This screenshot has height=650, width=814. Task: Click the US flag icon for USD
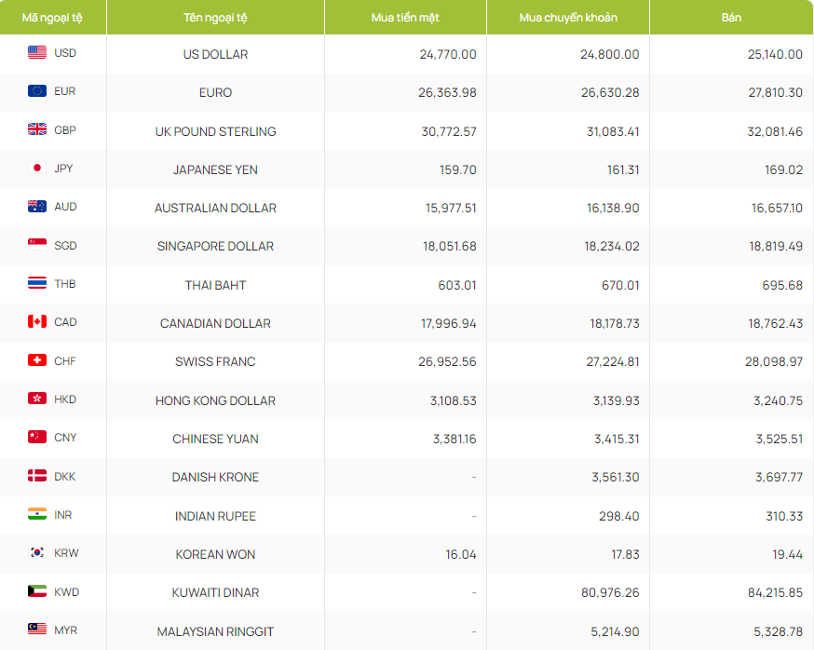click(37, 53)
